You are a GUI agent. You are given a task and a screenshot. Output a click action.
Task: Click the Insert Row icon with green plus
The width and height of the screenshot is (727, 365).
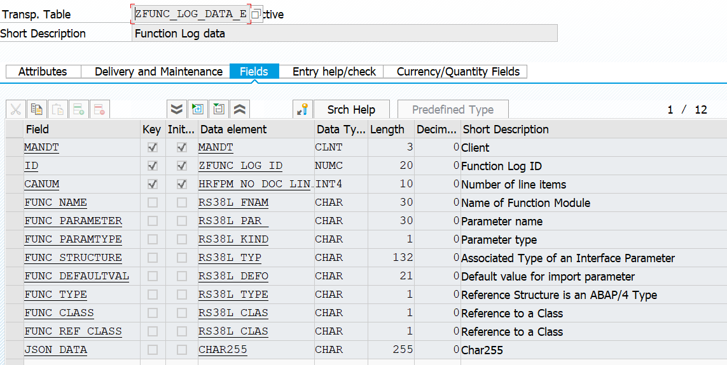(x=78, y=110)
